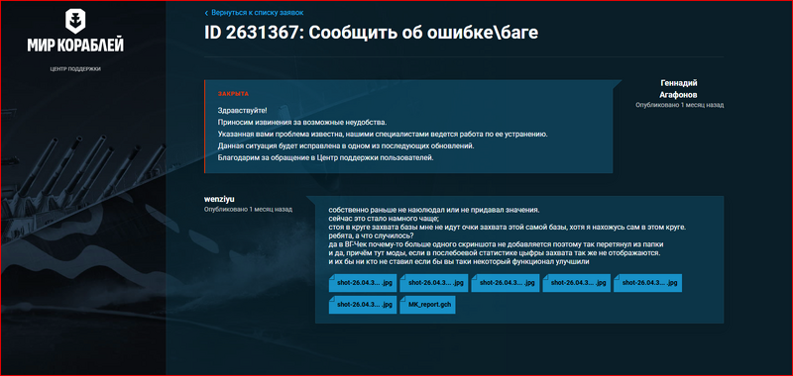Click the line Приносим извинения за возможные неудобства

302,122
